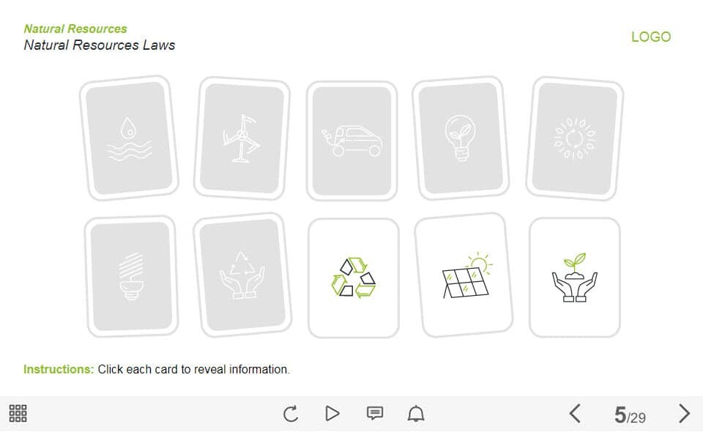
Task: Click the energy-saving spiral bulb card
Action: [x=131, y=276]
